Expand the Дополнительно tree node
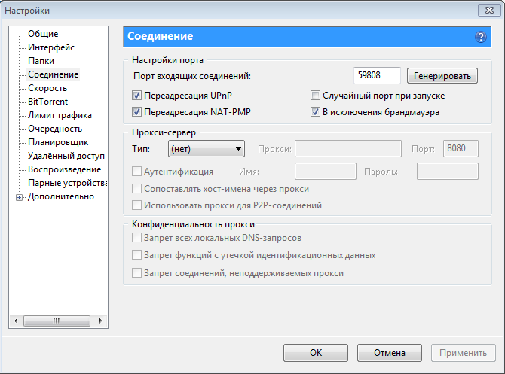The height and width of the screenshot is (374, 505). (19, 197)
